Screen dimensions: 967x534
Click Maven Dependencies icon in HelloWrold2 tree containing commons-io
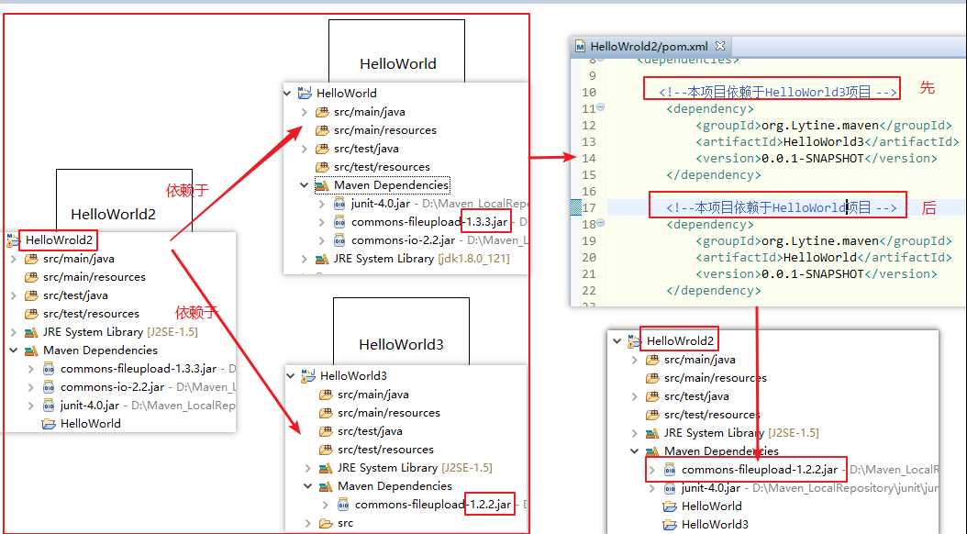tap(31, 350)
